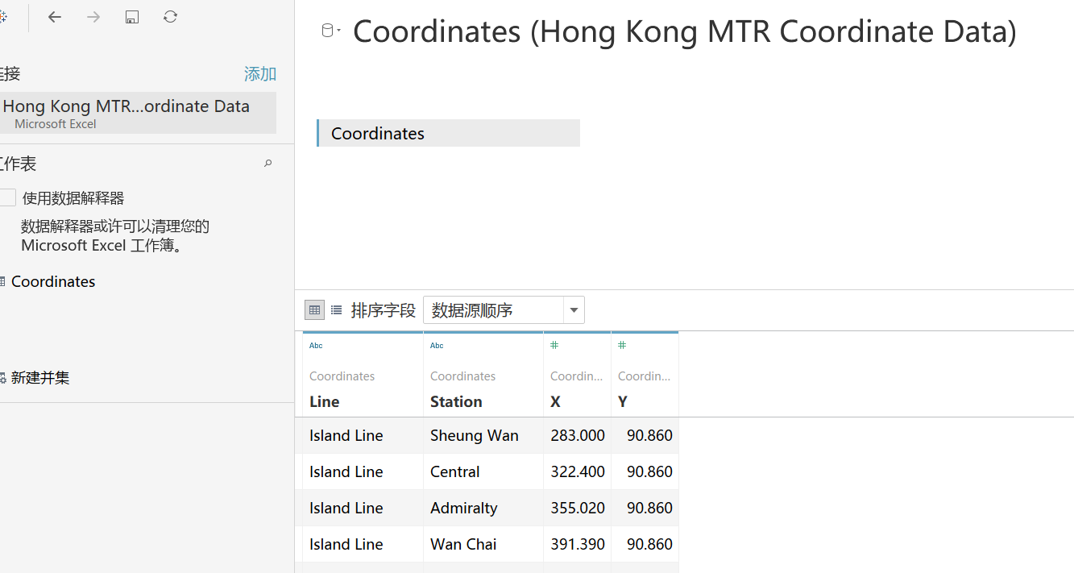Click the 355.020 X value cell
1074x573 pixels.
(578, 508)
